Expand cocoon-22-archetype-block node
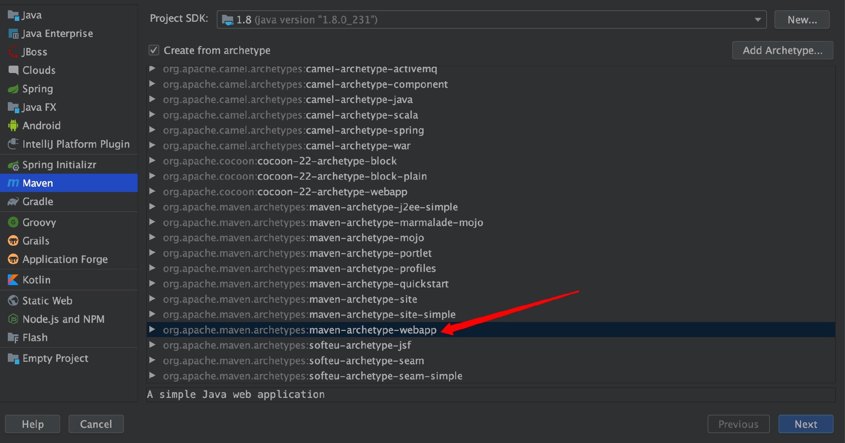Screen dimensions: 845x443 (152, 161)
